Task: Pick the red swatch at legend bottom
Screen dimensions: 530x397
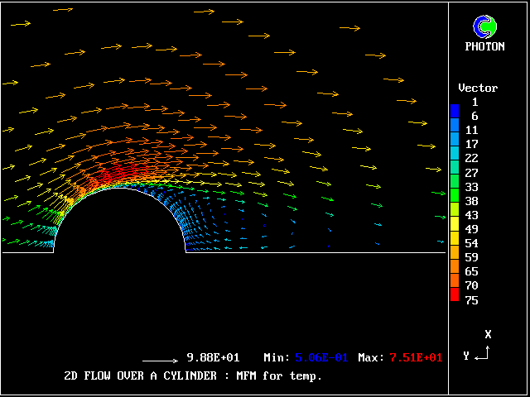Action: coord(454,294)
